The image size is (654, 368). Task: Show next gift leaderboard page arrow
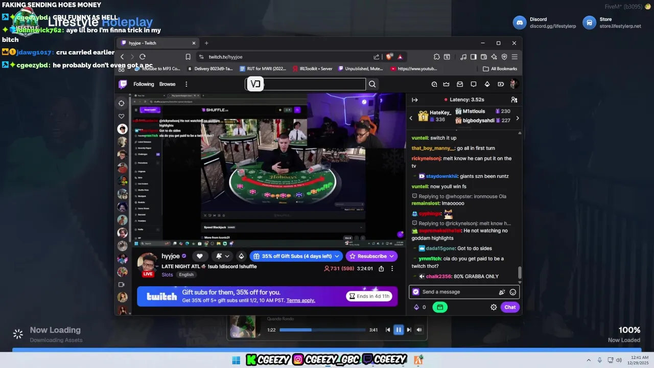tap(518, 118)
